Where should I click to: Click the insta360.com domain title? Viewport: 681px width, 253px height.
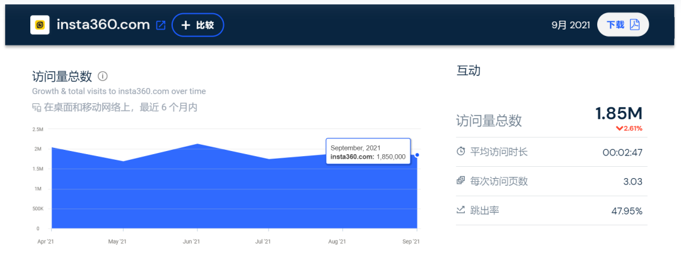(x=103, y=25)
